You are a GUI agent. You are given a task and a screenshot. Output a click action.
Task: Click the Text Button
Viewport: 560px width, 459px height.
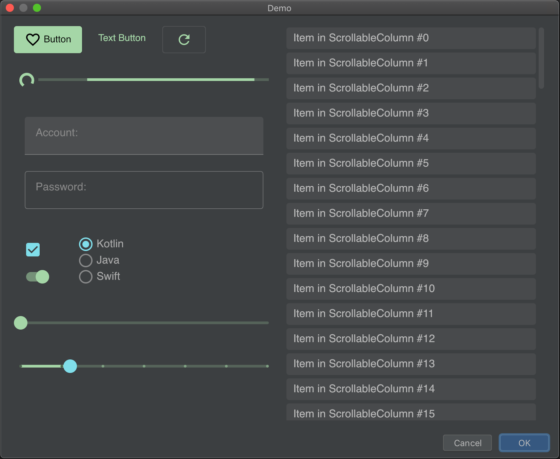click(x=122, y=38)
